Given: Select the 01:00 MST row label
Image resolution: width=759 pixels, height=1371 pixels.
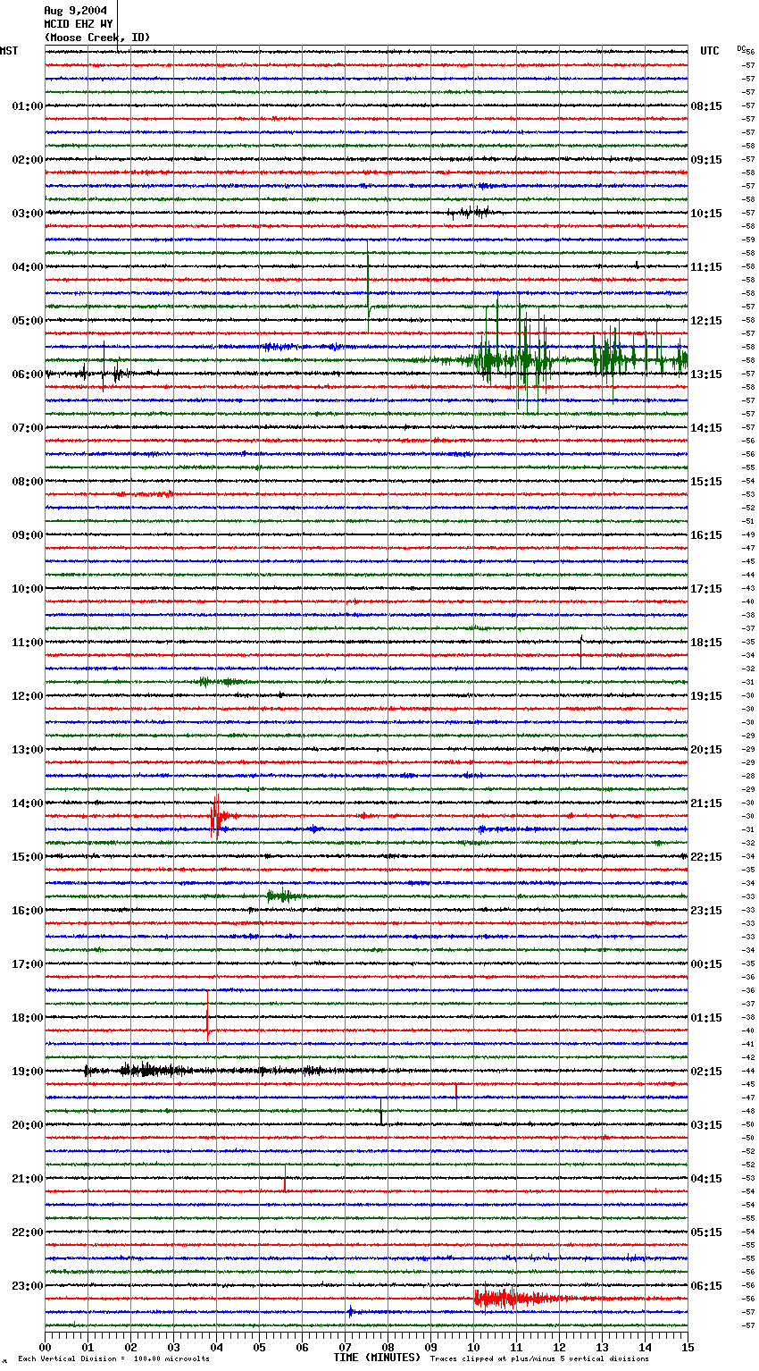Looking at the screenshot, I should (x=27, y=106).
